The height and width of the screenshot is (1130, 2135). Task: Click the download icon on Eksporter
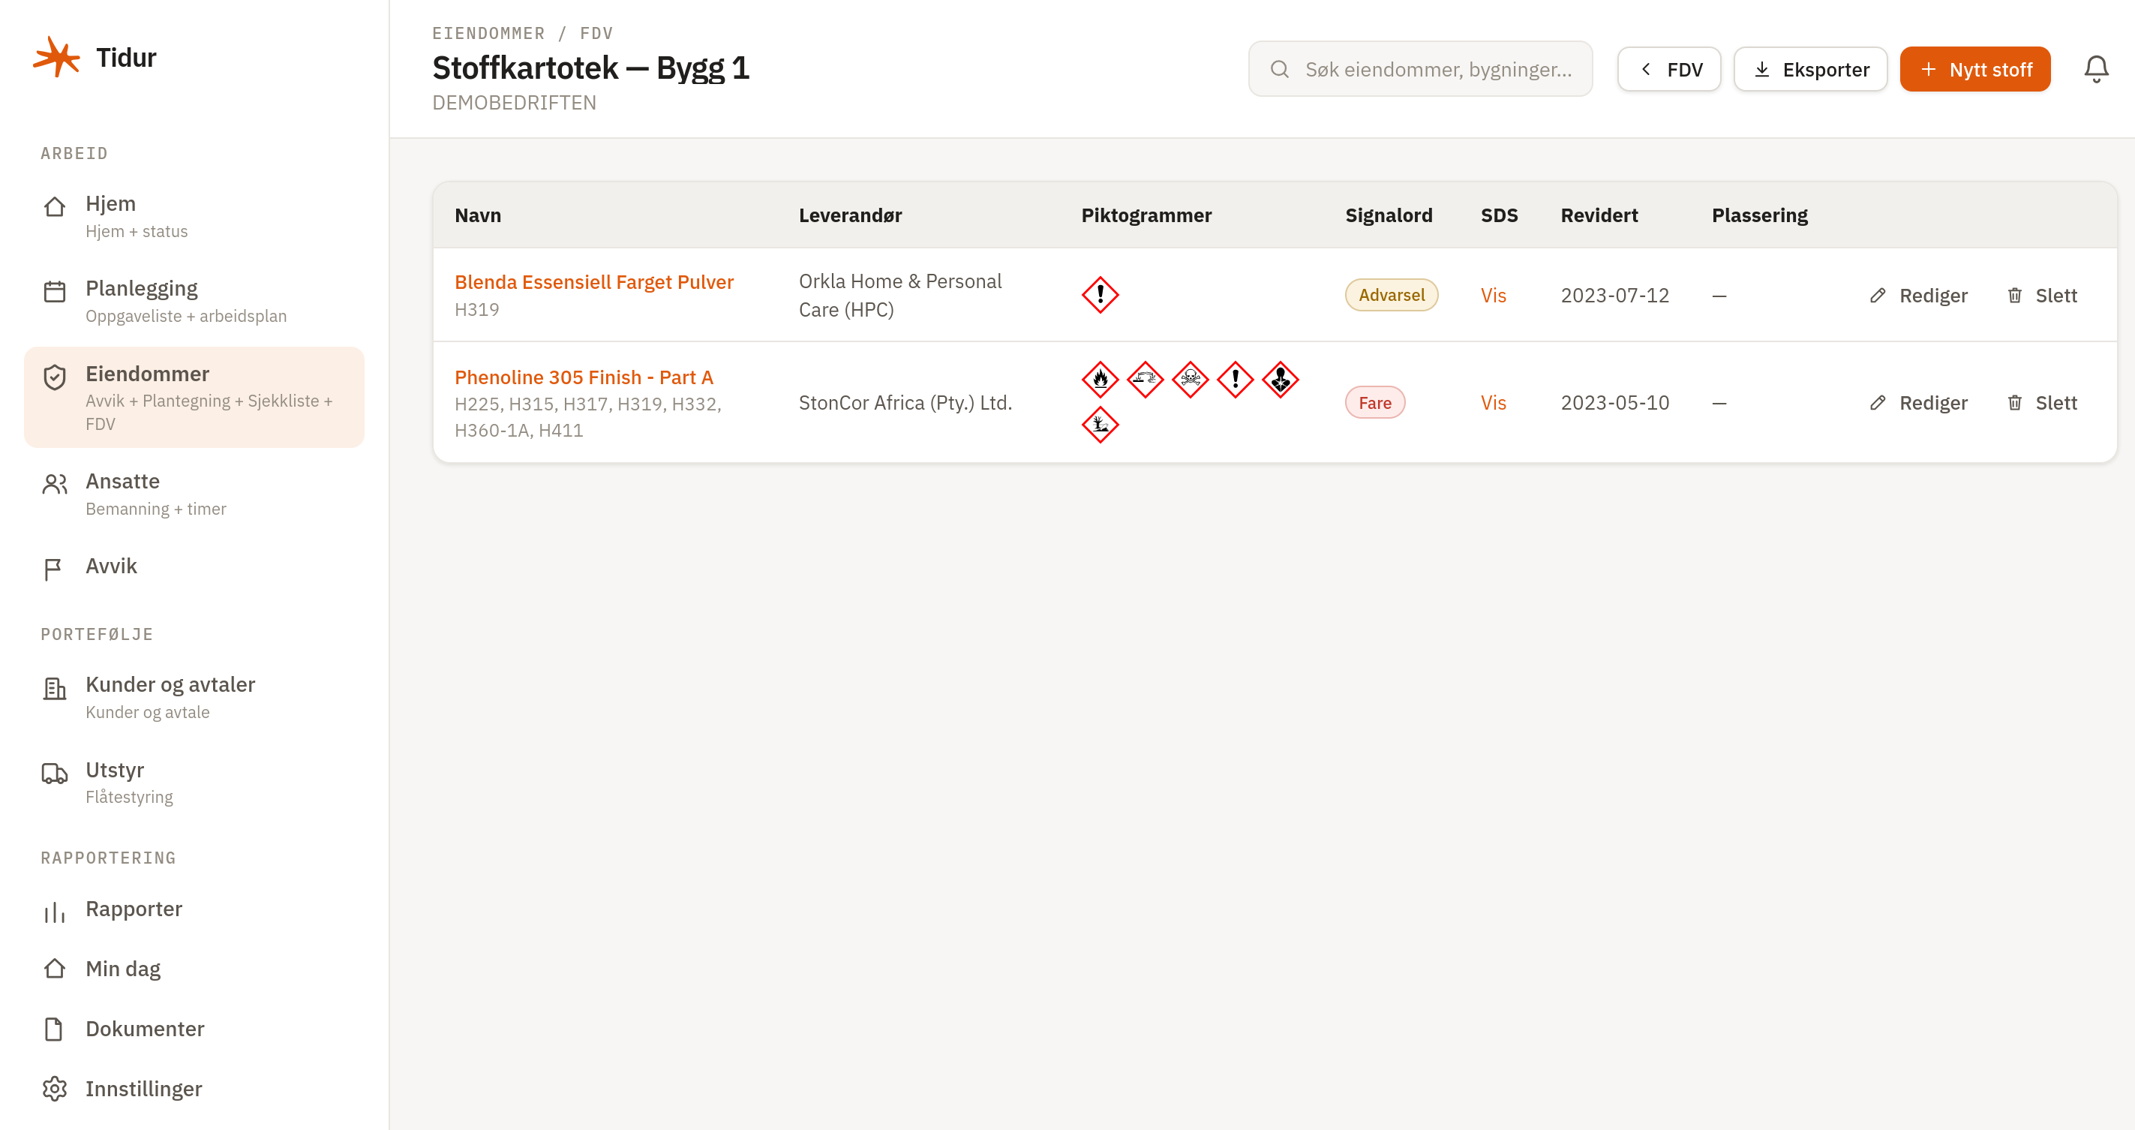[x=1762, y=70]
